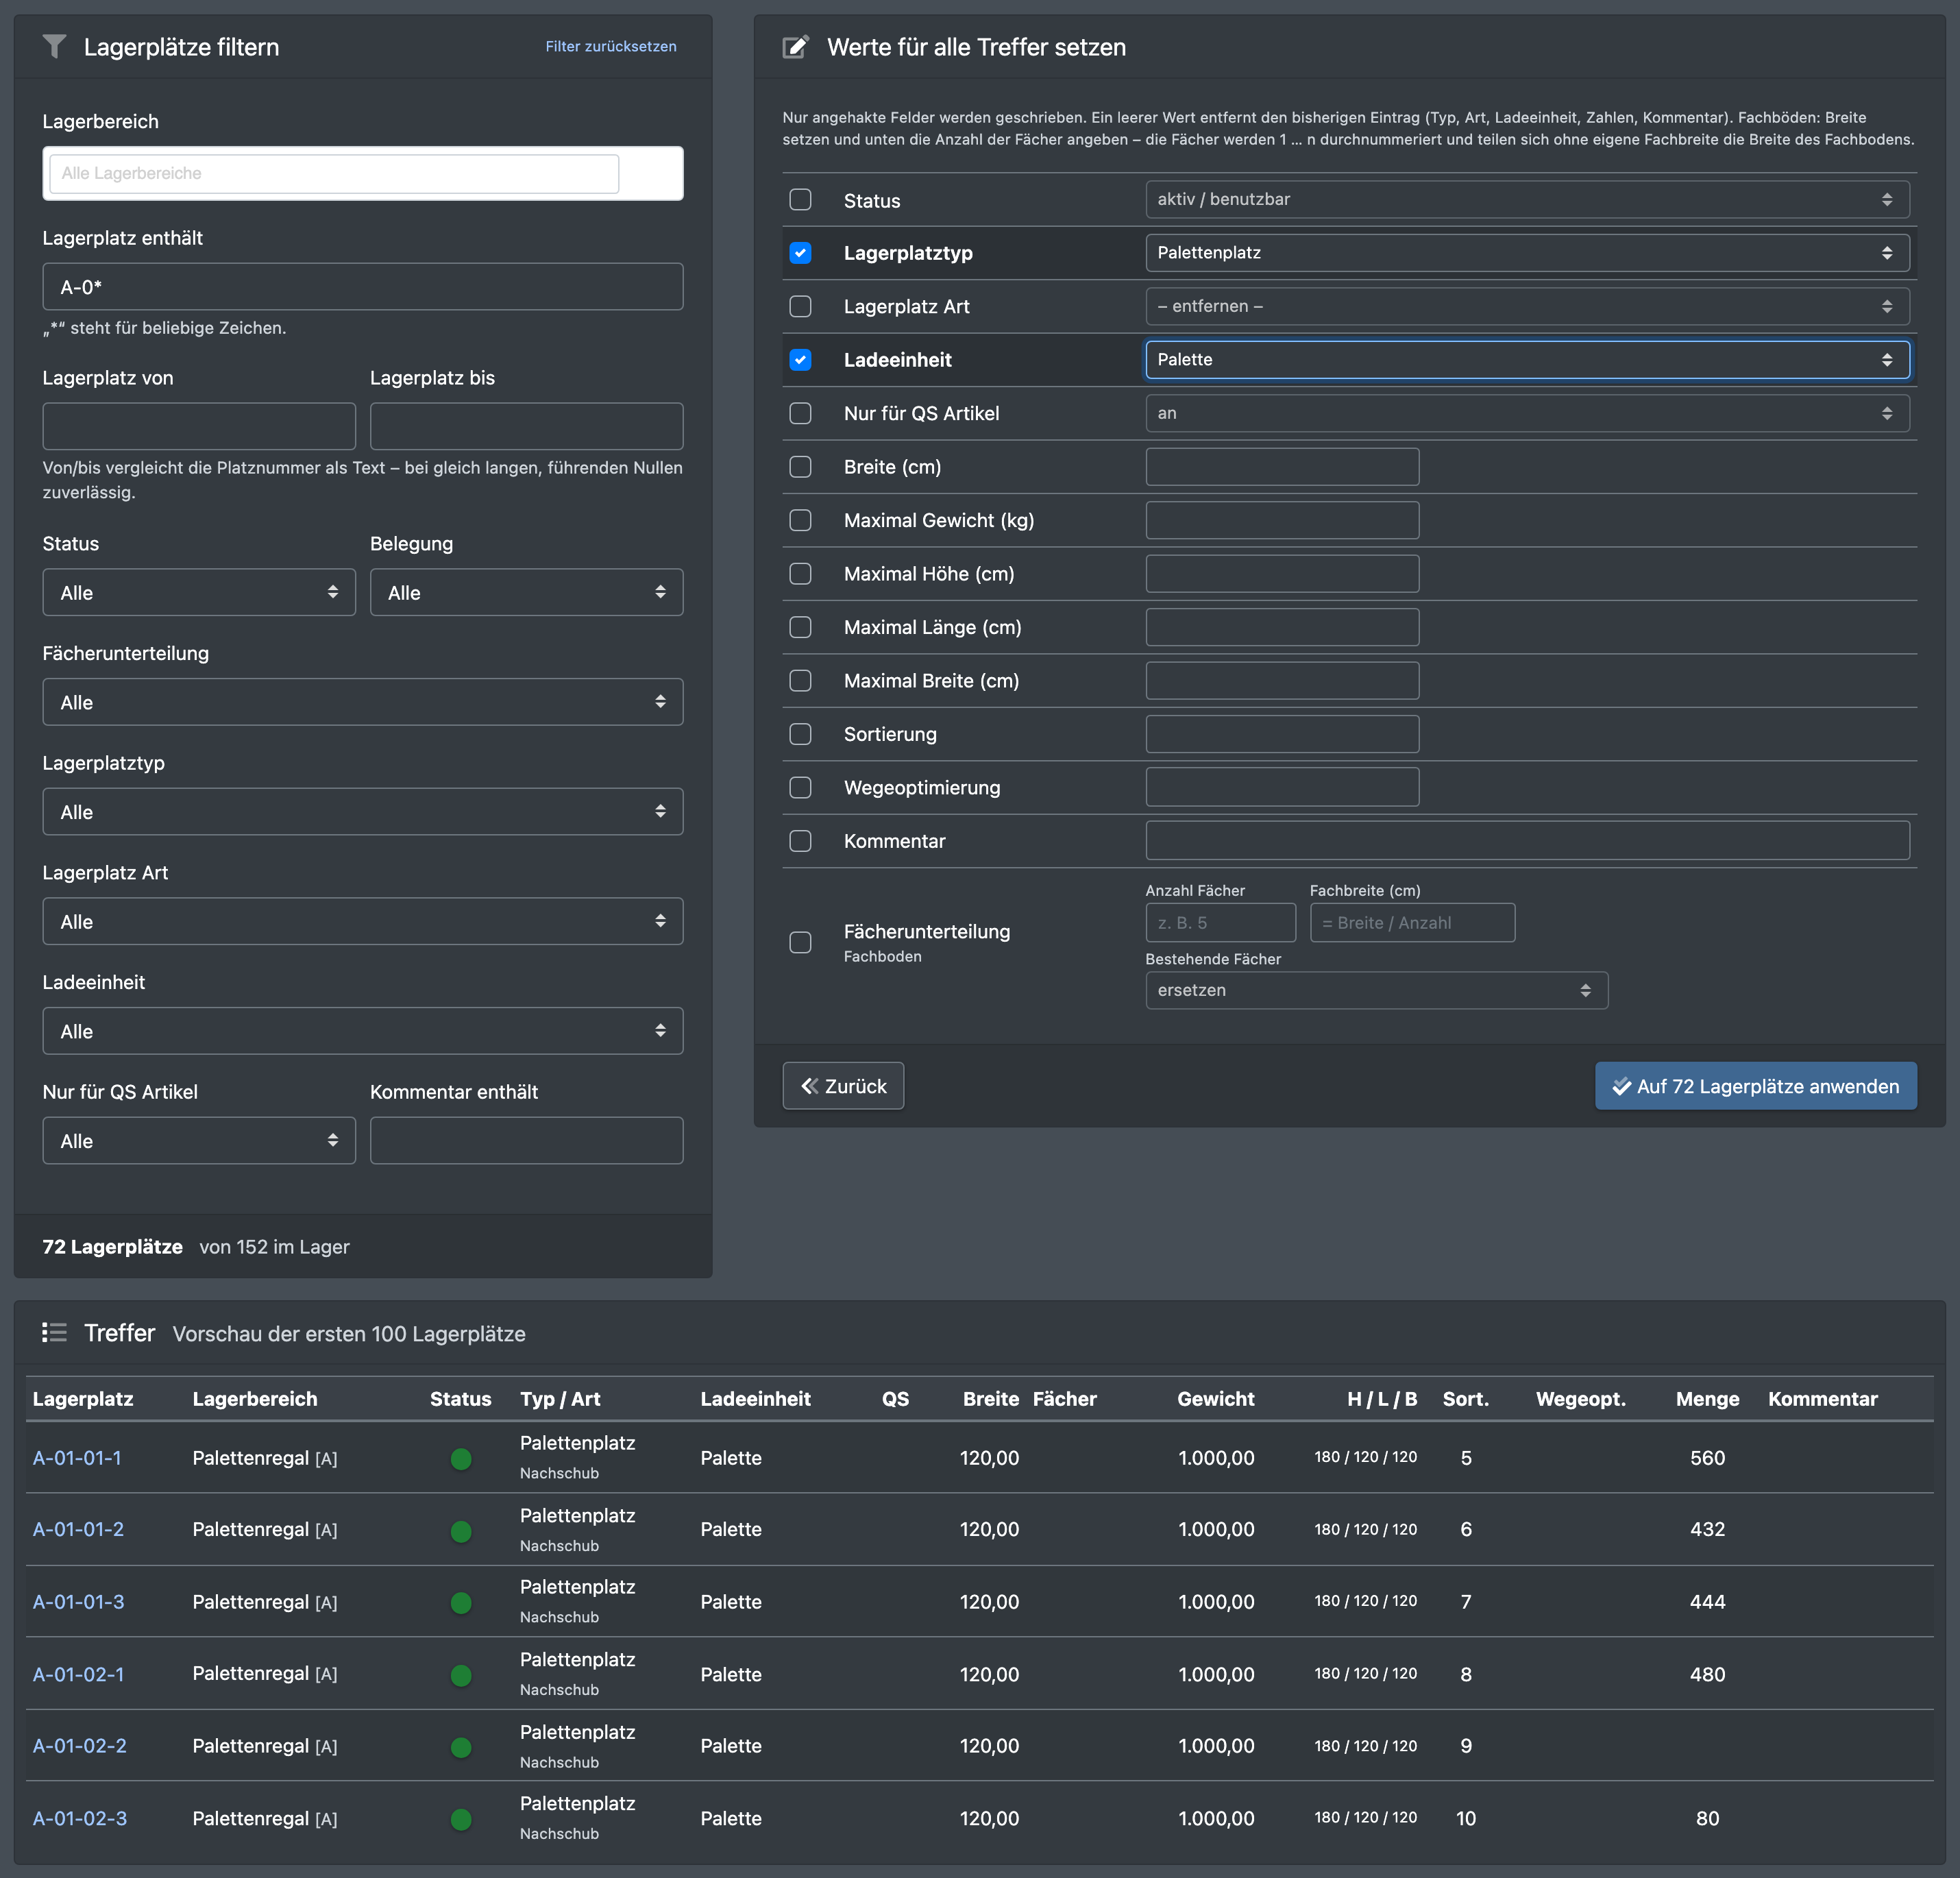Open the Ladeeinheit filter dropdown
This screenshot has height=1878, width=1960.
[x=363, y=1031]
